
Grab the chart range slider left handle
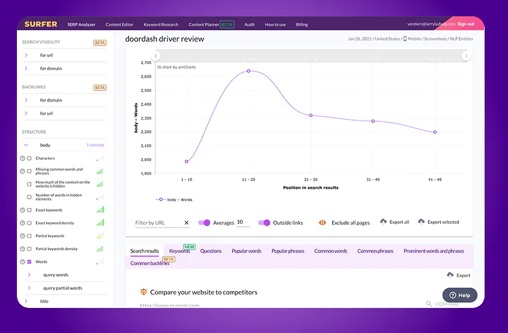pos(156,56)
